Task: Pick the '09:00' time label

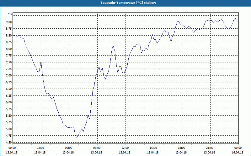Action: 97,148
